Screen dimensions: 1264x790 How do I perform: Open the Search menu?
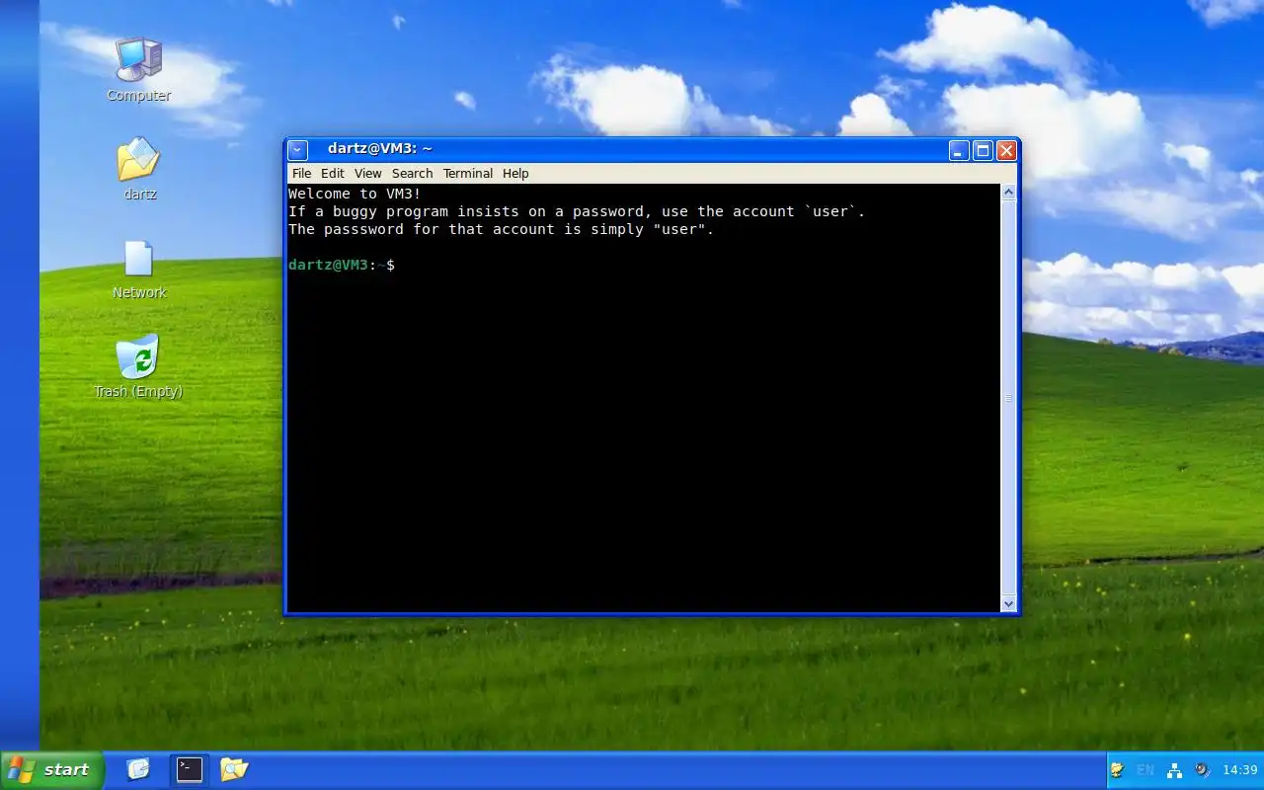(x=413, y=174)
